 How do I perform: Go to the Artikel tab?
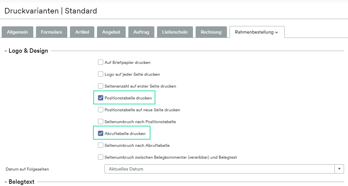tap(82, 32)
